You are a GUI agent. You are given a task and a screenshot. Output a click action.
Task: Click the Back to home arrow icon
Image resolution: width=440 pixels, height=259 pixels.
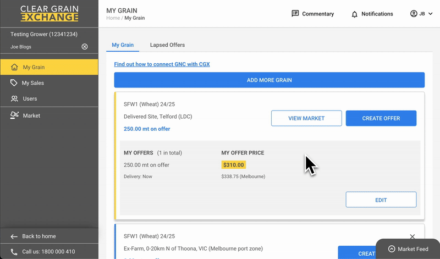(14, 236)
